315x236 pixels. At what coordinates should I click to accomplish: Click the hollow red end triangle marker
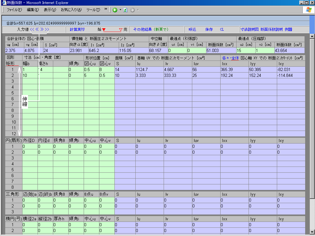point(121,30)
